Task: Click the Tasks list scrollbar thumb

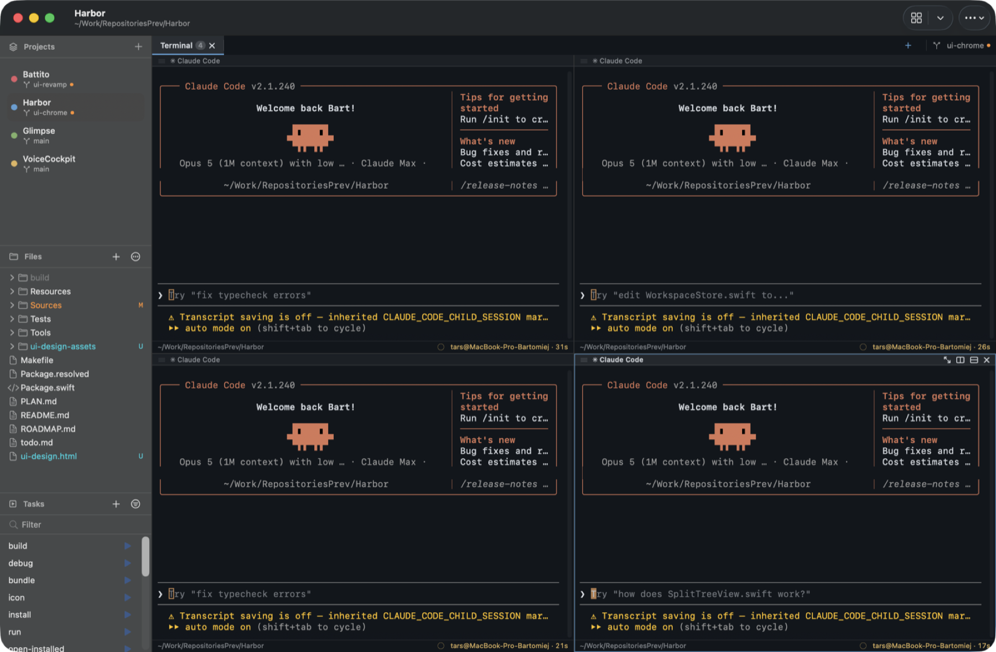Action: 146,557
